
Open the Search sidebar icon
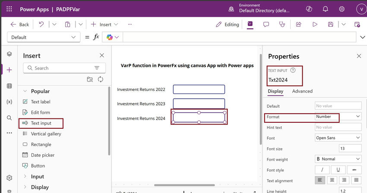(x=9, y=118)
